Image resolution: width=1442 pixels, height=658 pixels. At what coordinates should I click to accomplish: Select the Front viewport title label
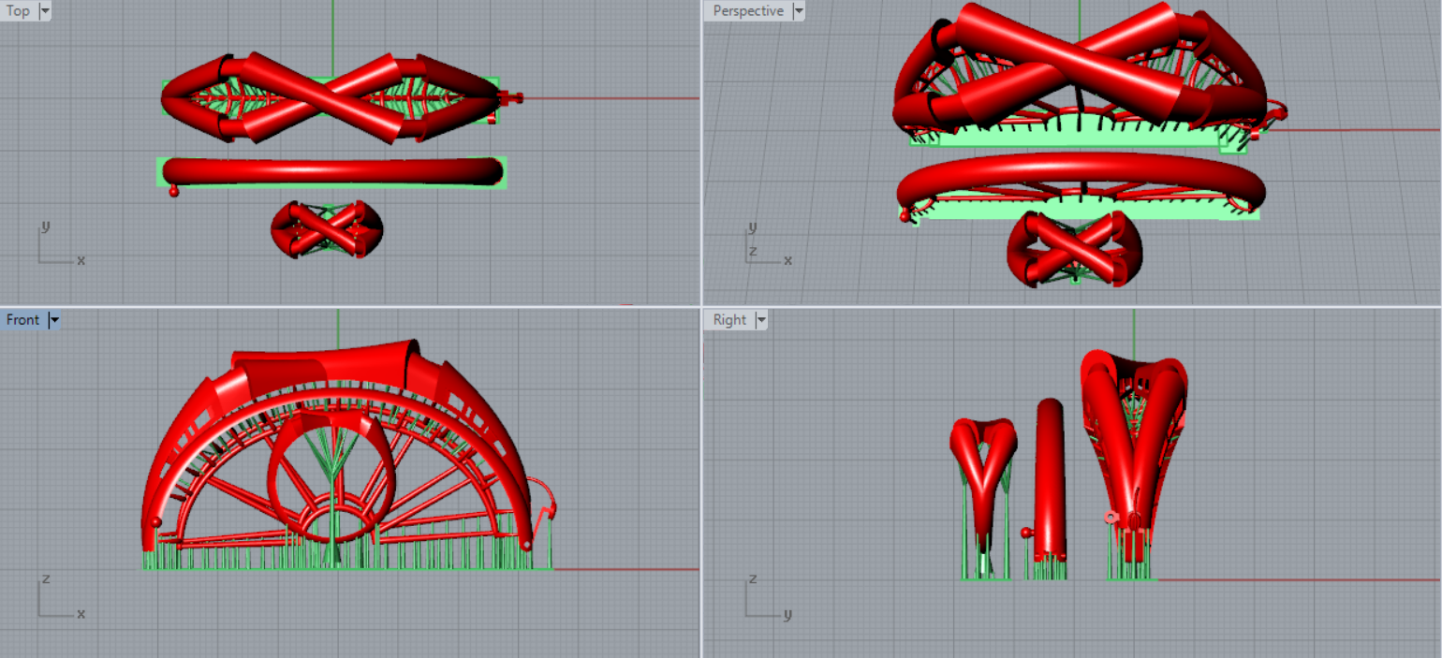pos(22,320)
